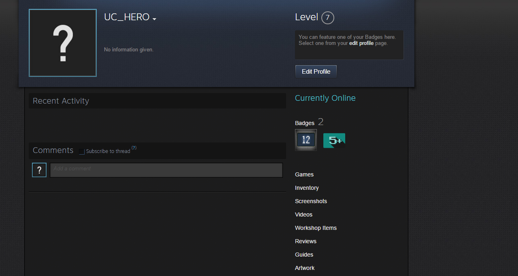
Task: Click the Level label text
Action: [x=306, y=17]
